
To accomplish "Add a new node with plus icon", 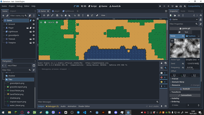I will [3, 16].
